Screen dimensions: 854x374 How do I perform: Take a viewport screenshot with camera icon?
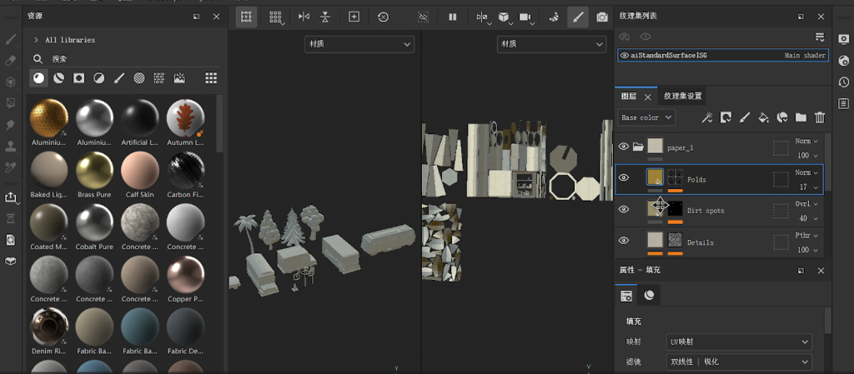602,17
